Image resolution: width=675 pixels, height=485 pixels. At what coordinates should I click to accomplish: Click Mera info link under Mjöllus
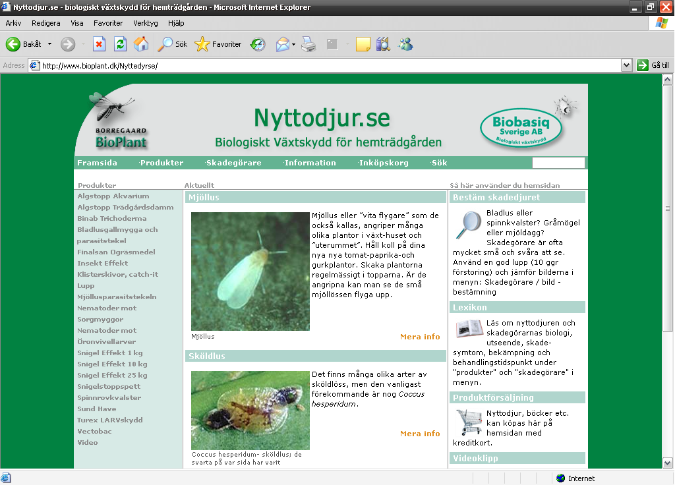420,337
